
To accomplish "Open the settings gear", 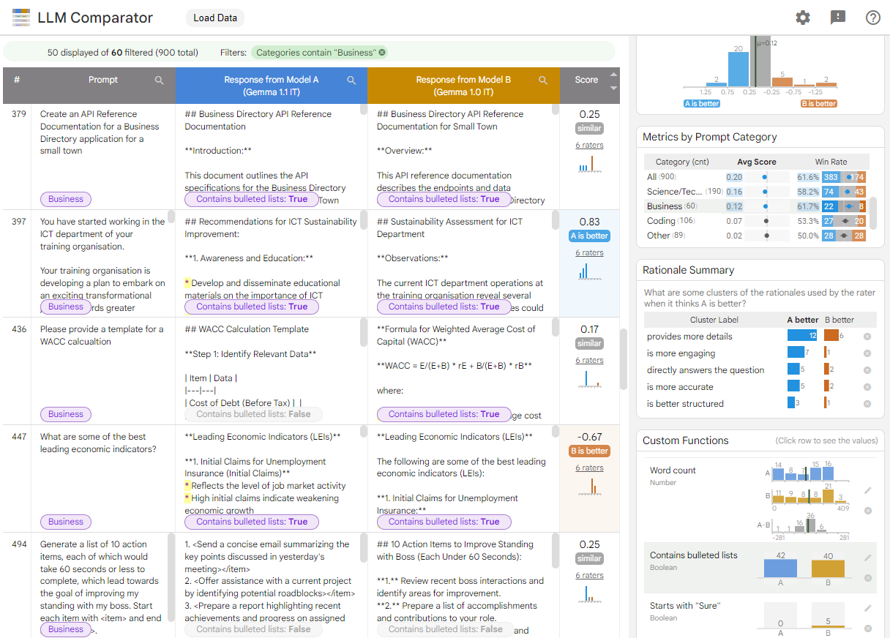I will (x=802, y=18).
